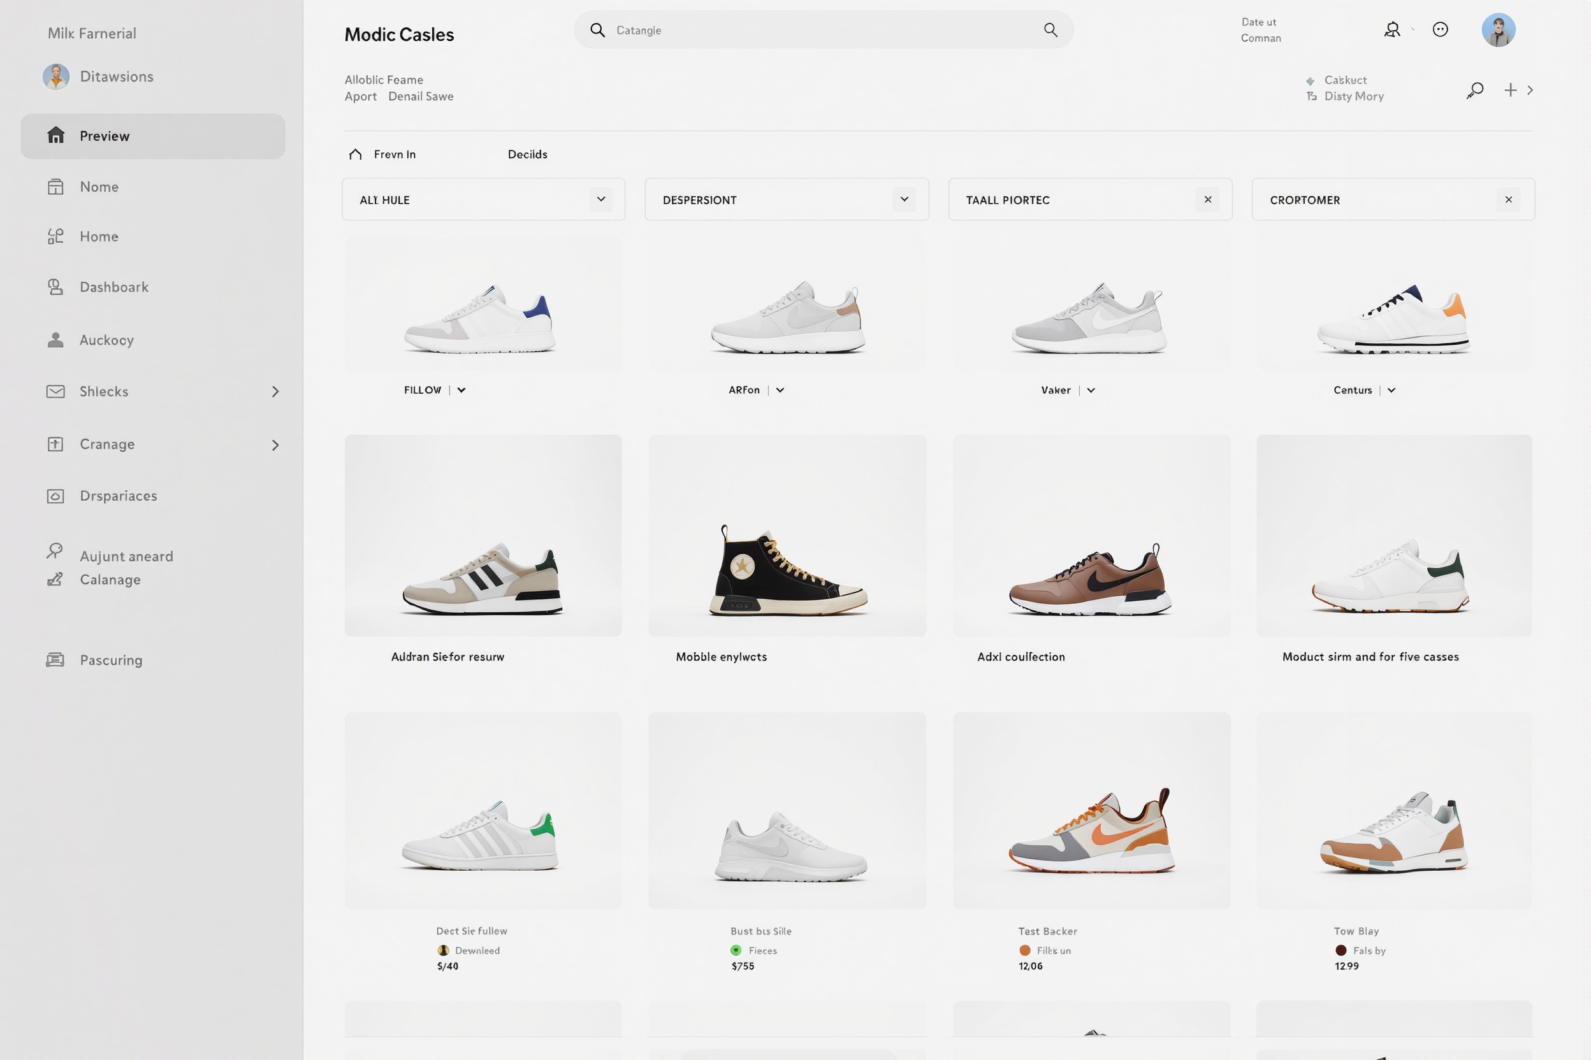Image resolution: width=1591 pixels, height=1060 pixels.
Task: Click the Aport breadcrumb link
Action: [x=361, y=96]
